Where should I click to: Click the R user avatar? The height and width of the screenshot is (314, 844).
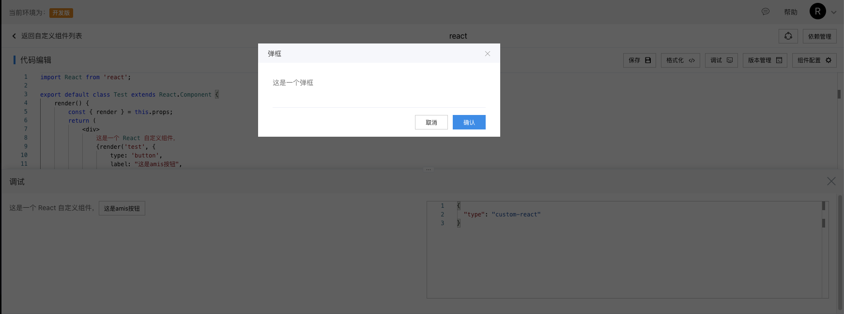818,12
